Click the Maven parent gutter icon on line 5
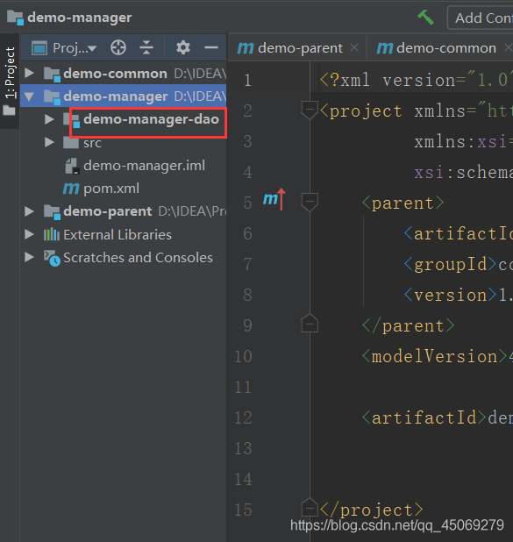This screenshot has width=513, height=542. (274, 199)
